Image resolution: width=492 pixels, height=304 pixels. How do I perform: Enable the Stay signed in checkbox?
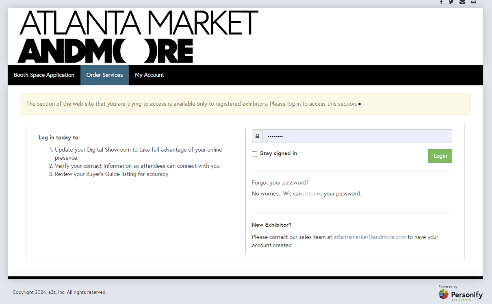click(255, 154)
